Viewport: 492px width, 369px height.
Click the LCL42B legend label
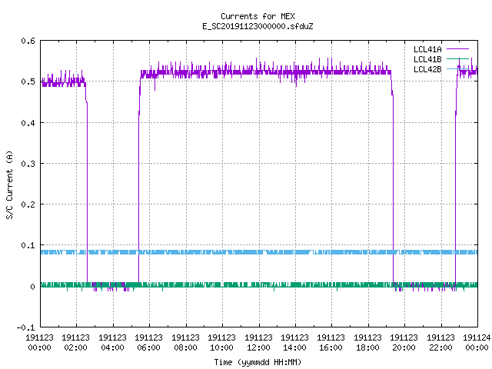tap(427, 69)
